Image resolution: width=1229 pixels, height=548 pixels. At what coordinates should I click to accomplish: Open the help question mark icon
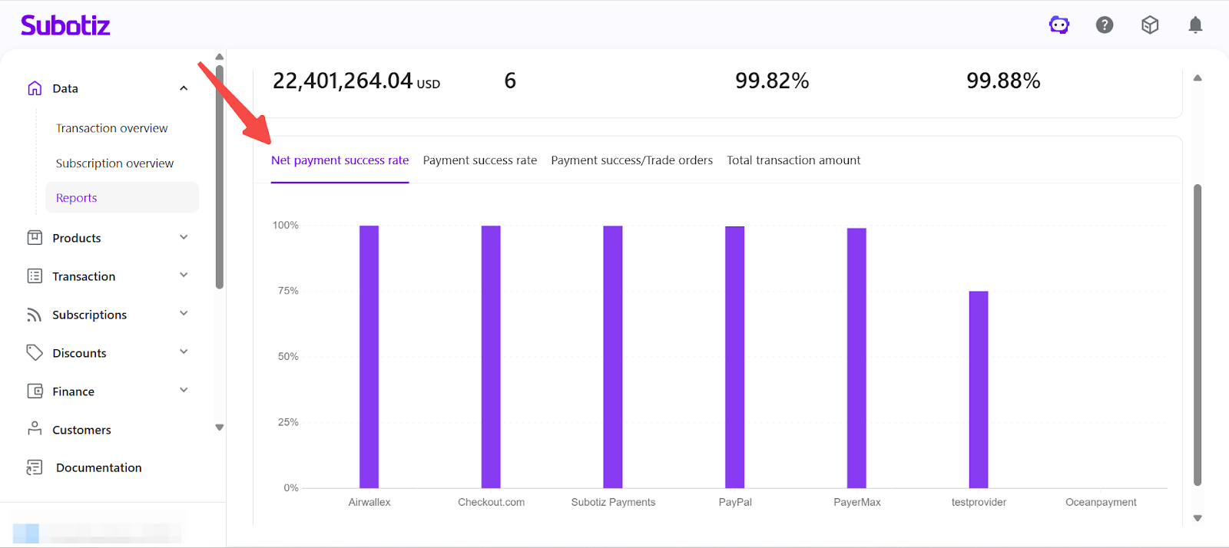pos(1105,25)
